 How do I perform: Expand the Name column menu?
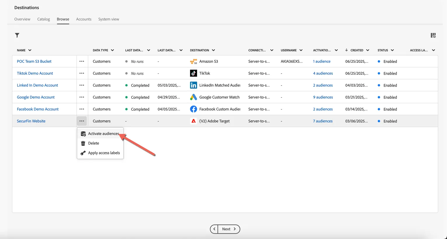coord(30,50)
